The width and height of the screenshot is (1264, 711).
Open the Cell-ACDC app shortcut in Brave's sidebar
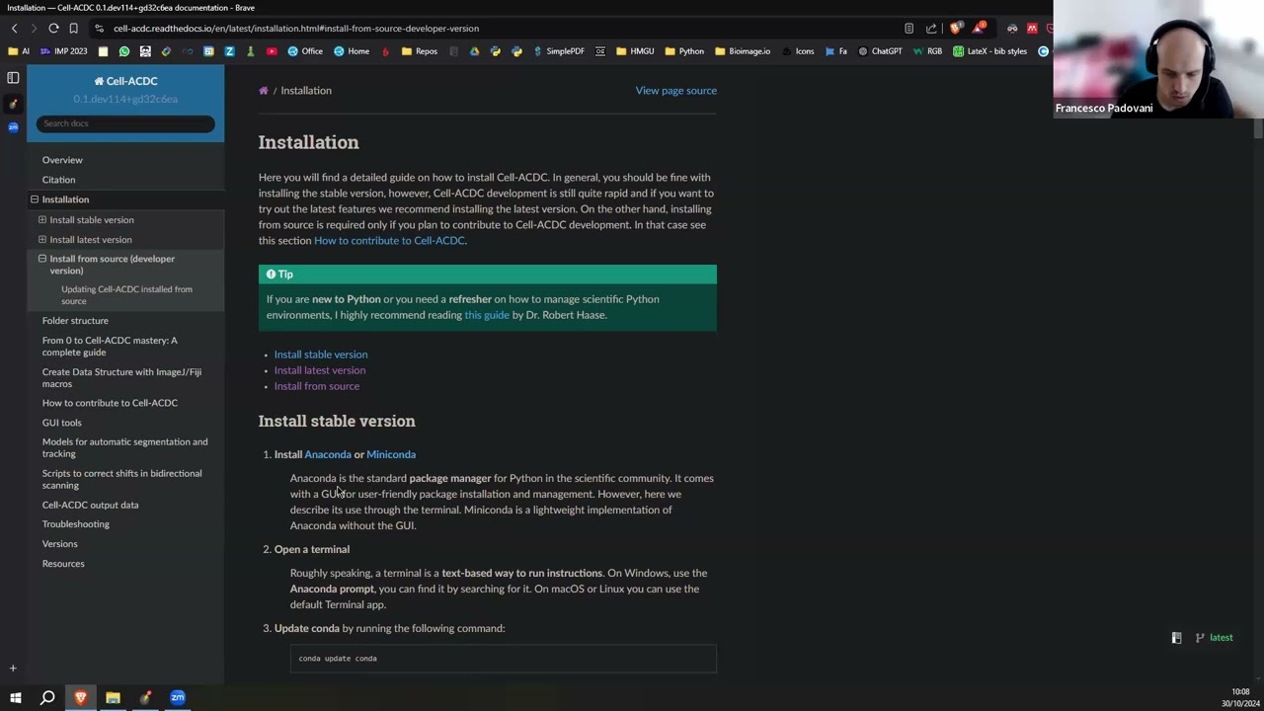(13, 104)
